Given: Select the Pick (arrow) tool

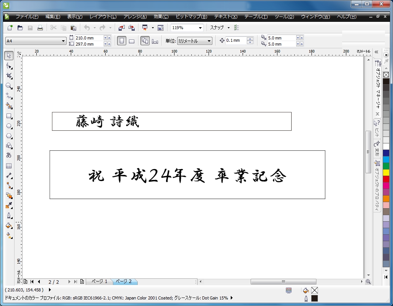Looking at the screenshot, I should click(x=9, y=56).
